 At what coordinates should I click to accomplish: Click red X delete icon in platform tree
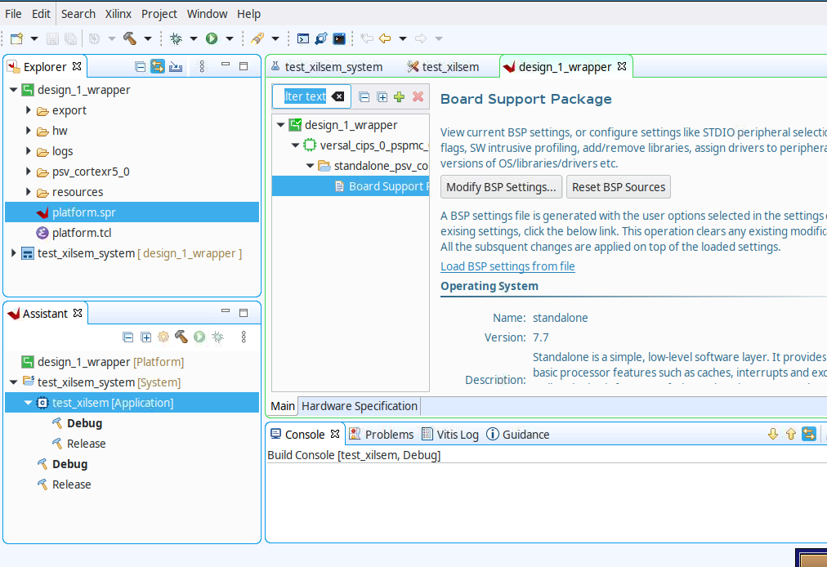[x=418, y=96]
